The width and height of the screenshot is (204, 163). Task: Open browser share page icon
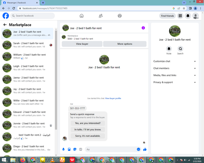179,8
